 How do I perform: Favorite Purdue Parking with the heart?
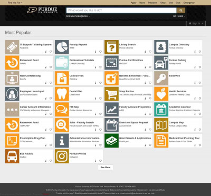200,67
